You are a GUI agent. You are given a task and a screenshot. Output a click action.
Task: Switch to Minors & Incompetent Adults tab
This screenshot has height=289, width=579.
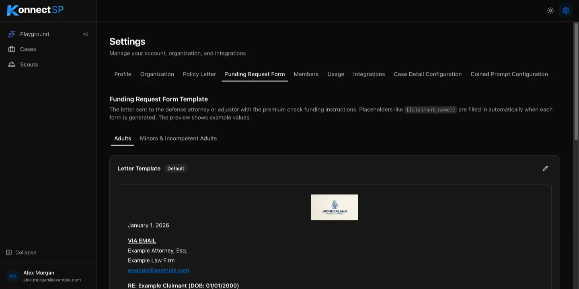point(178,138)
